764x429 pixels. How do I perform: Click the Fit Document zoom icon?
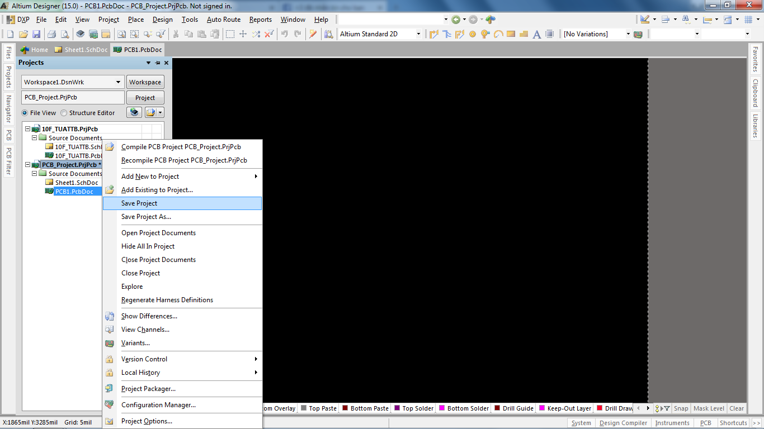coord(122,34)
